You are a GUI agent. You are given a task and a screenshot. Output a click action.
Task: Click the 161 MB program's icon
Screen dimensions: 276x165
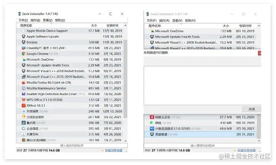point(23,140)
